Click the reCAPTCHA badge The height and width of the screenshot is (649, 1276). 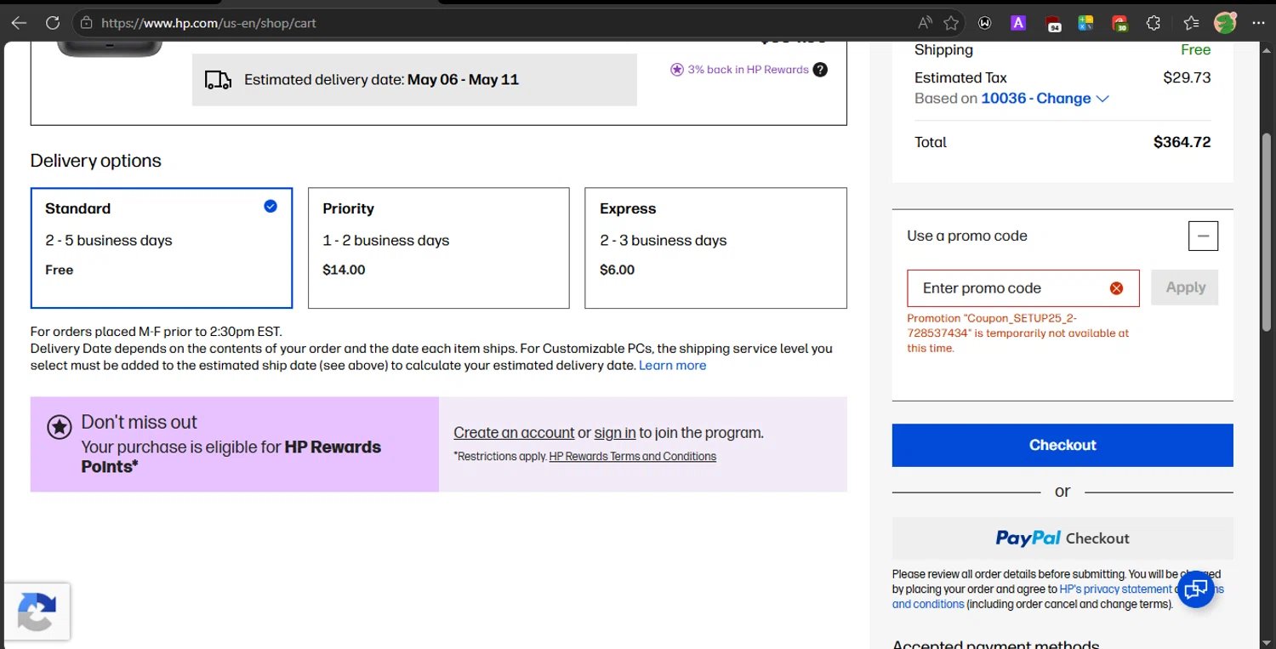click(37, 612)
